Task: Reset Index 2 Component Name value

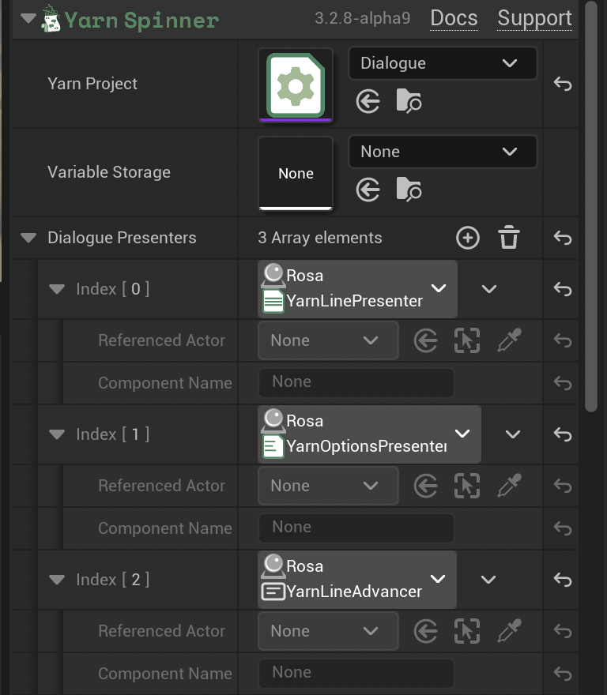Action: click(x=562, y=673)
